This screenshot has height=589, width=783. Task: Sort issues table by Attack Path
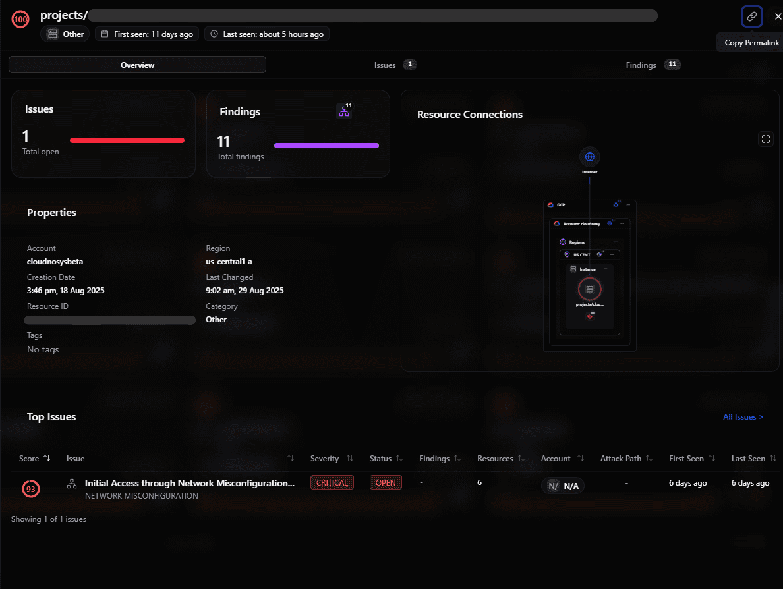[x=649, y=458]
